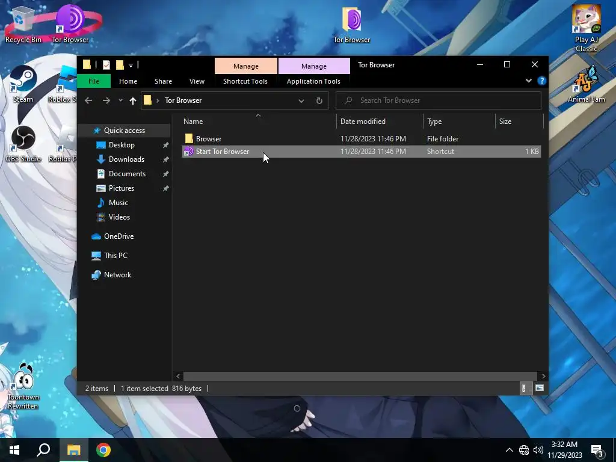Select the Tor Browser folder on the desktop
Image resolution: width=616 pixels, height=462 pixels.
pos(351,24)
